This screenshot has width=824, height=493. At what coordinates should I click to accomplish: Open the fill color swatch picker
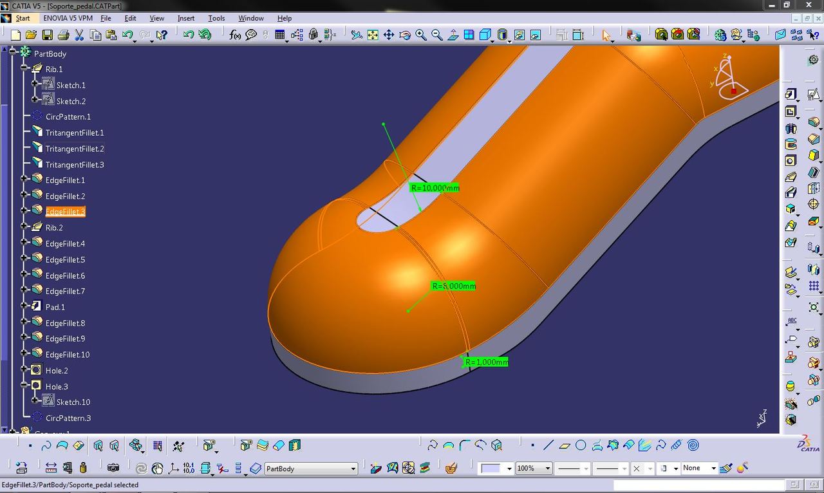[x=496, y=468]
